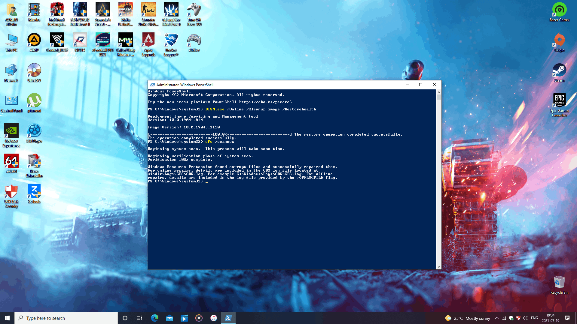Open the uTorrent desktop shortcut

pyautogui.click(x=34, y=103)
